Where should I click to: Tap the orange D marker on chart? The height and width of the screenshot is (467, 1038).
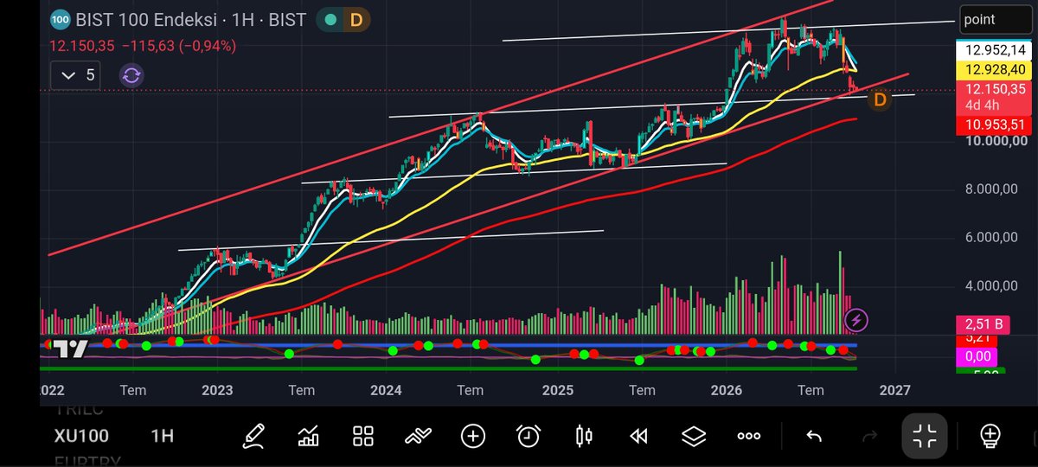[x=880, y=100]
